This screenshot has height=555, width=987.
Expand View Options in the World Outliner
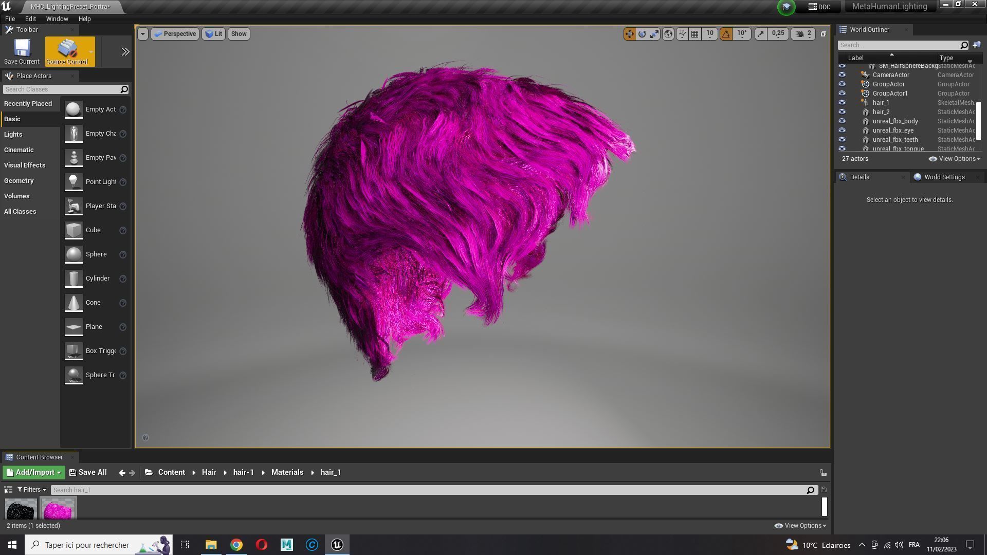pos(955,159)
